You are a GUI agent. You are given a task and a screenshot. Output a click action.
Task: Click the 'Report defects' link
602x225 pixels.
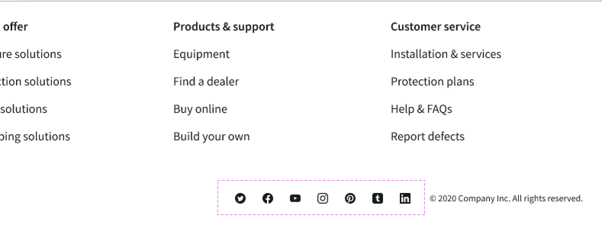427,136
